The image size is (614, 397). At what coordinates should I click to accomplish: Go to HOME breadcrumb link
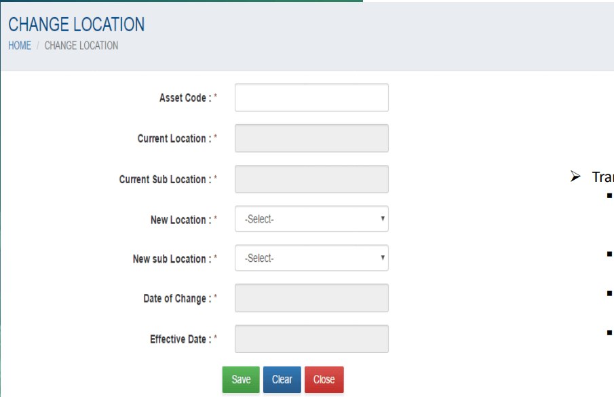(20, 45)
